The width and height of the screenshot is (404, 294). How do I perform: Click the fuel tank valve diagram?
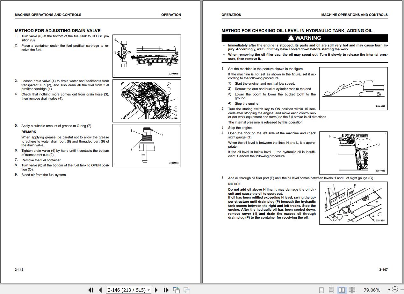coord(147,56)
